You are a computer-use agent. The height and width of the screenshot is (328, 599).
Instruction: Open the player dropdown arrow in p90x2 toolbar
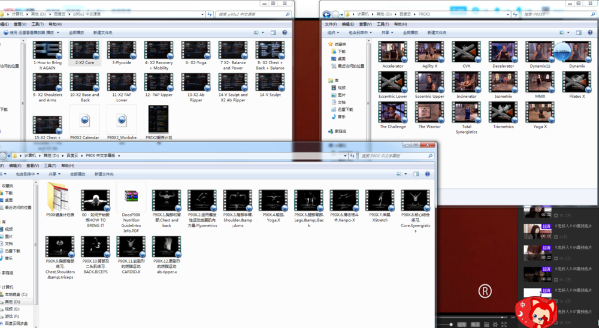point(58,32)
